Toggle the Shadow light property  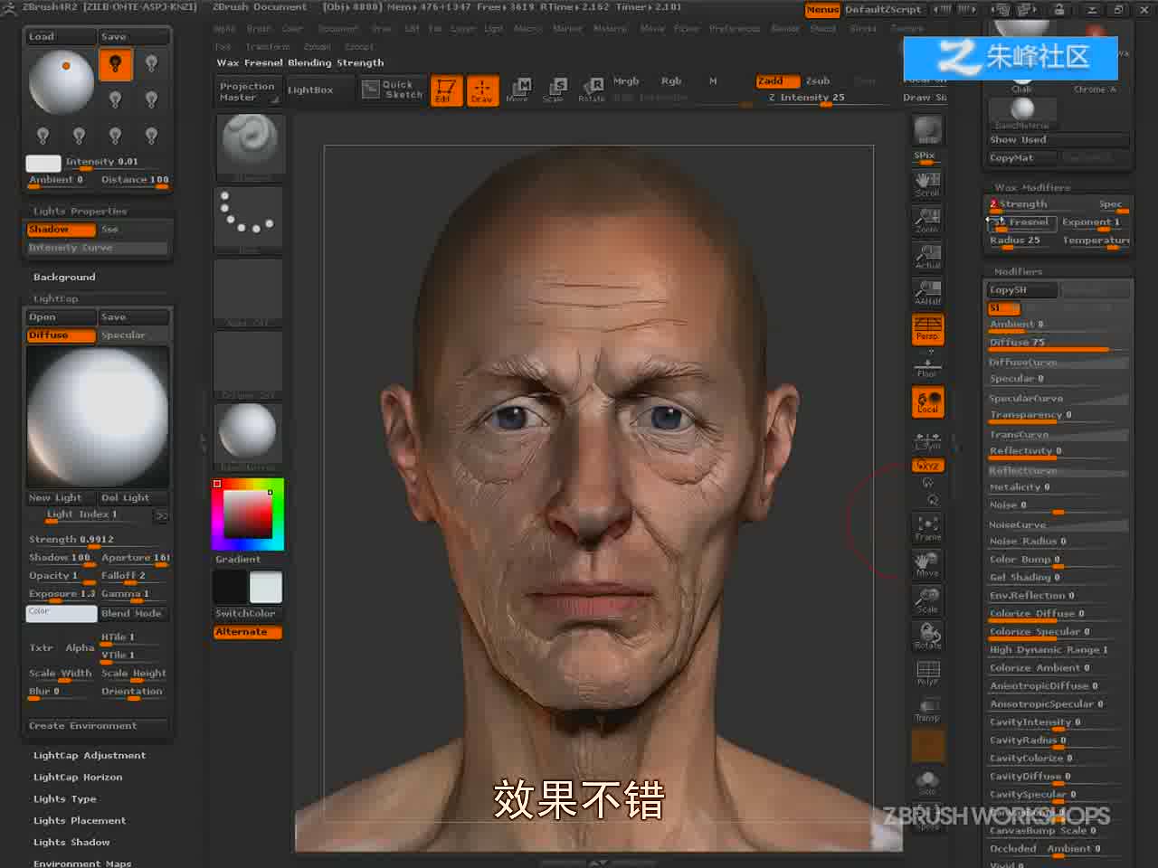coord(61,230)
